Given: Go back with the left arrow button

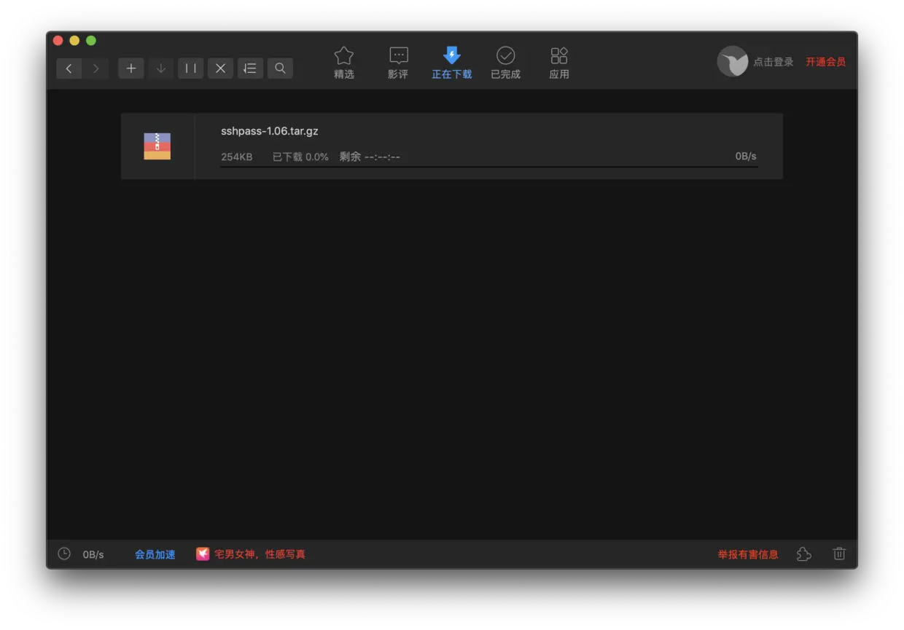Looking at the screenshot, I should (x=69, y=68).
